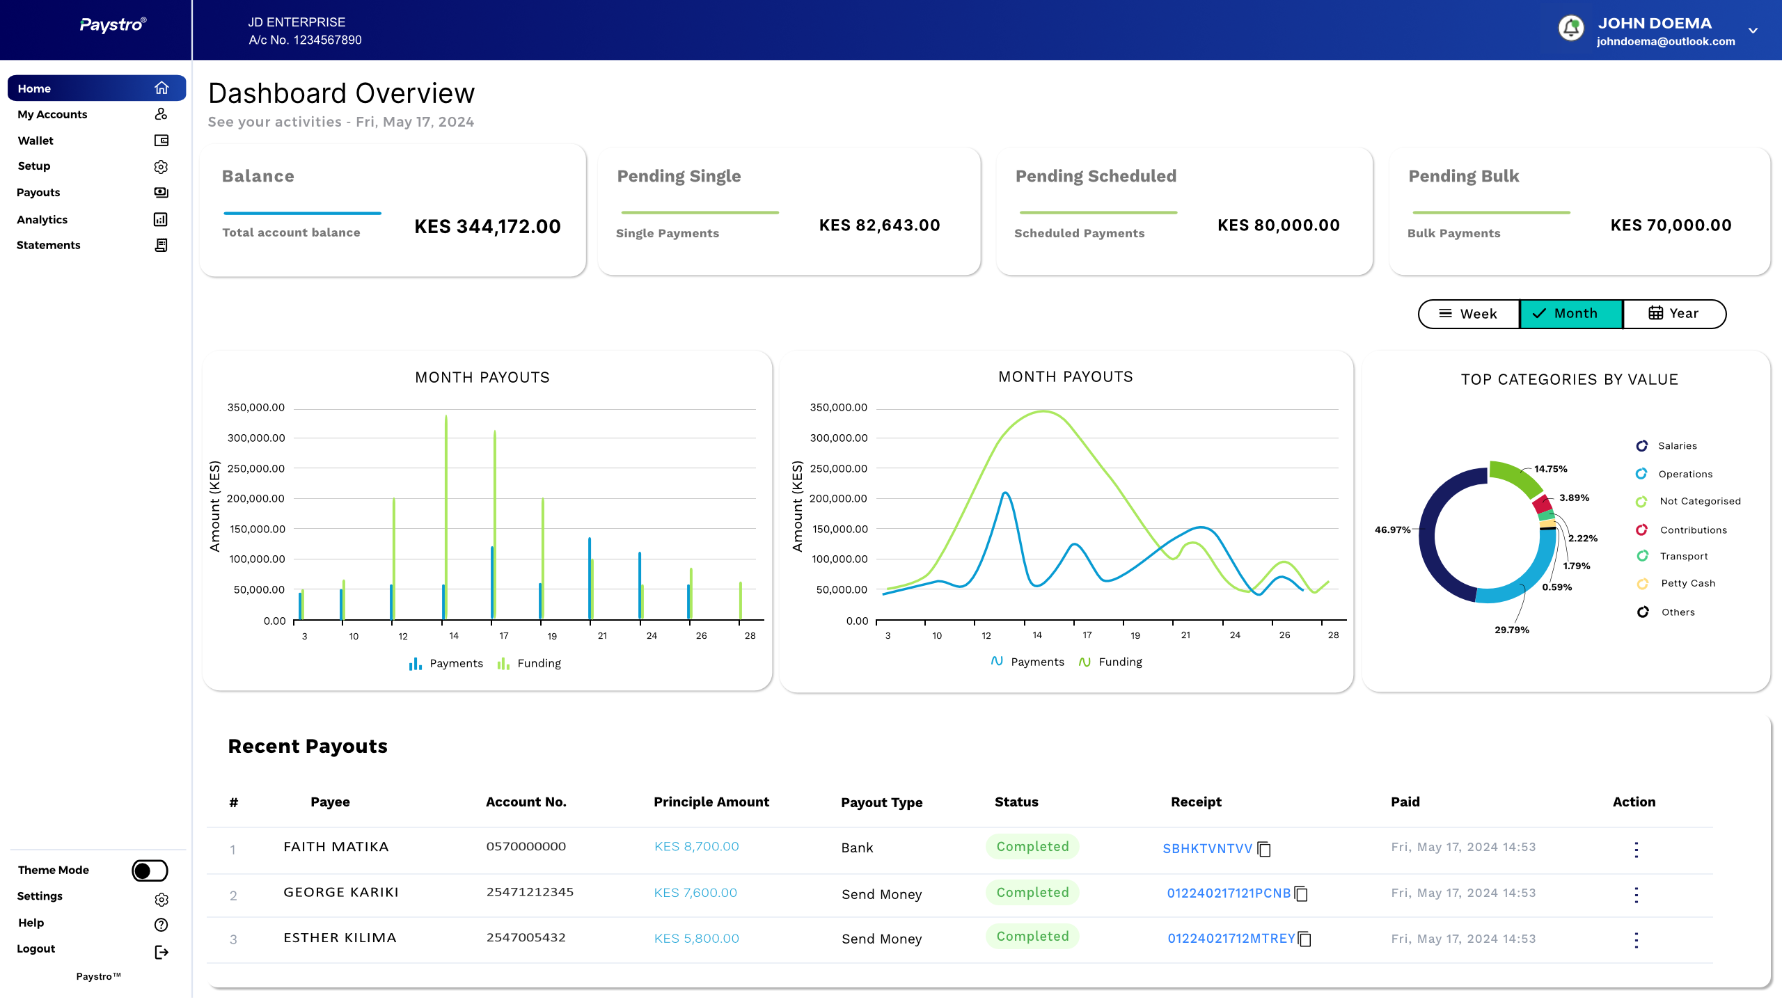The width and height of the screenshot is (1782, 1002).
Task: Select the Year period tab
Action: [x=1674, y=314]
